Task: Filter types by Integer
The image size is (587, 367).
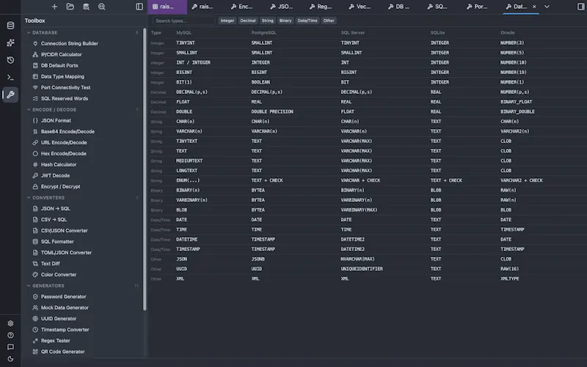Action: click(x=227, y=21)
